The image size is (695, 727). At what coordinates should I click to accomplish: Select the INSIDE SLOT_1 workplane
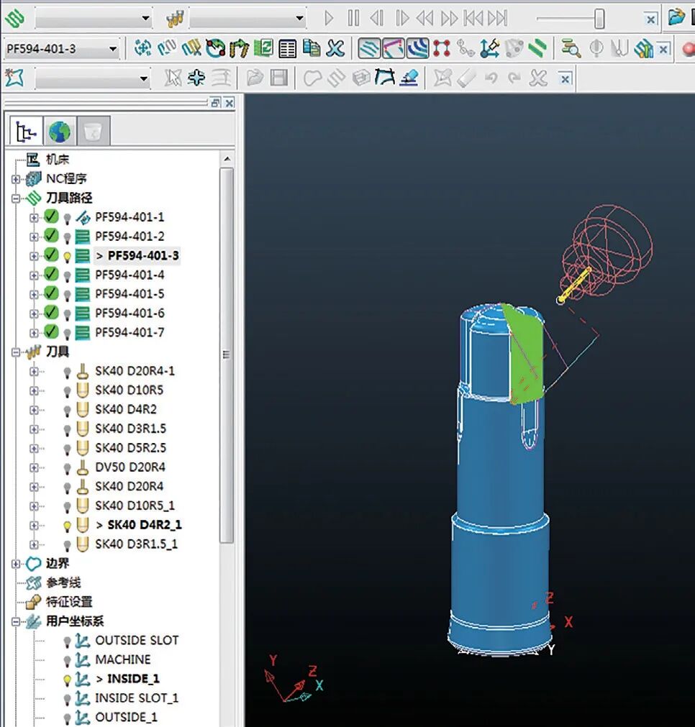(137, 698)
